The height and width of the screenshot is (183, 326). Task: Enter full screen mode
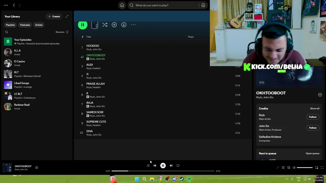point(322,168)
